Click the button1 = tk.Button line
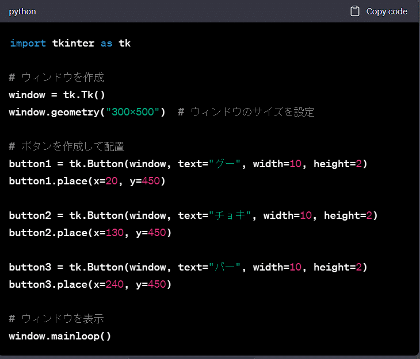Screen dimensions: 420x359 [188, 164]
